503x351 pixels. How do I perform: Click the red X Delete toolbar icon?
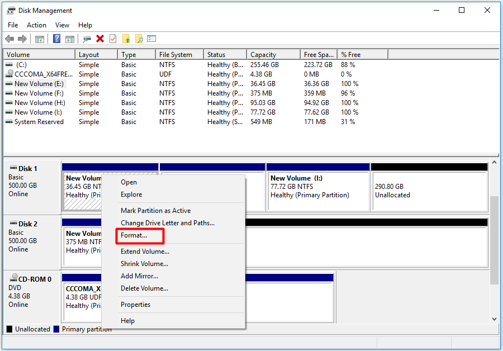click(100, 39)
